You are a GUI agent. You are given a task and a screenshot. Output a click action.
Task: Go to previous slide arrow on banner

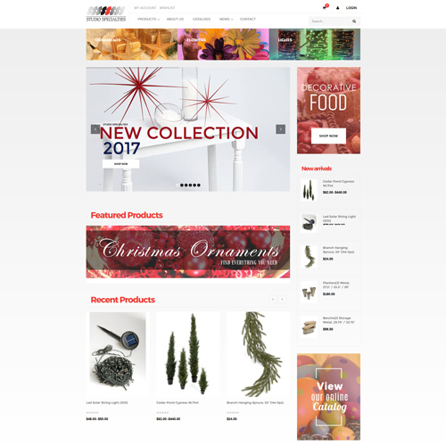pos(95,129)
